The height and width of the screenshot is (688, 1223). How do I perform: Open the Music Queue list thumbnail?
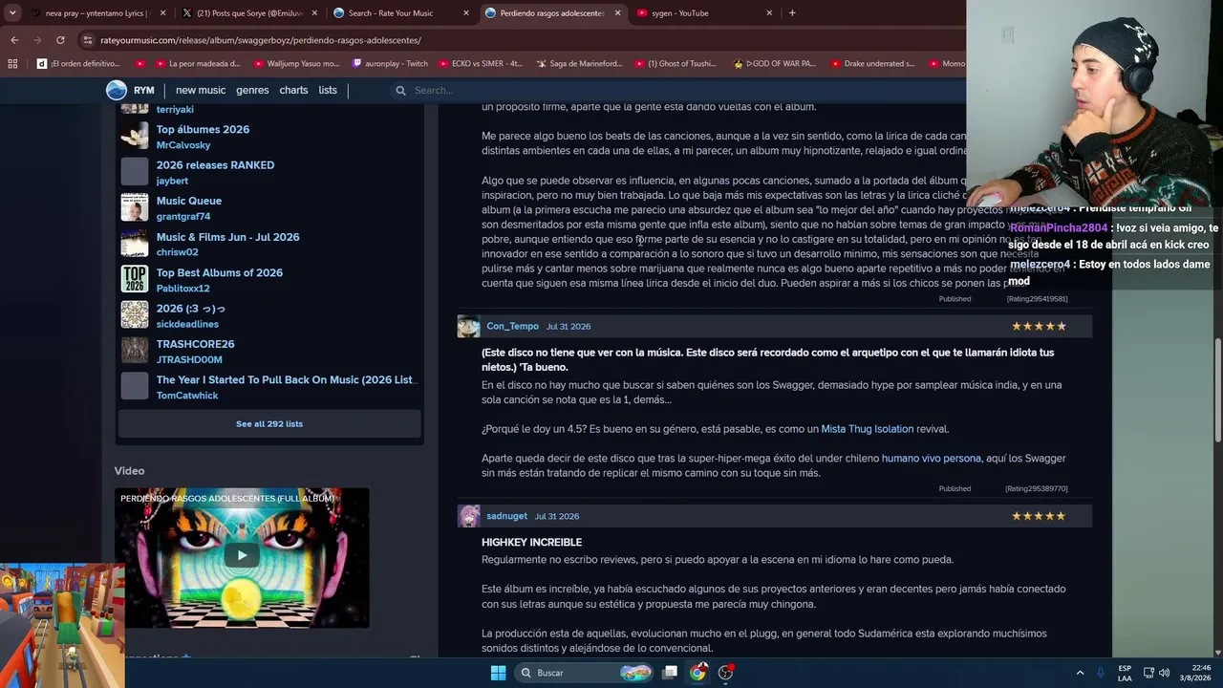pos(135,207)
